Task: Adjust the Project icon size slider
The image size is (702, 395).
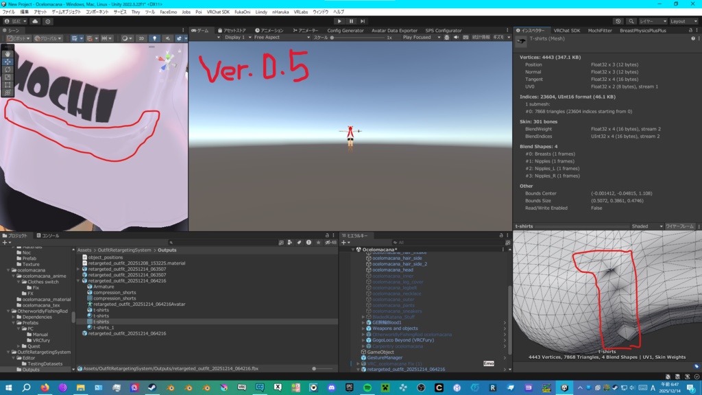Action: coord(324,368)
